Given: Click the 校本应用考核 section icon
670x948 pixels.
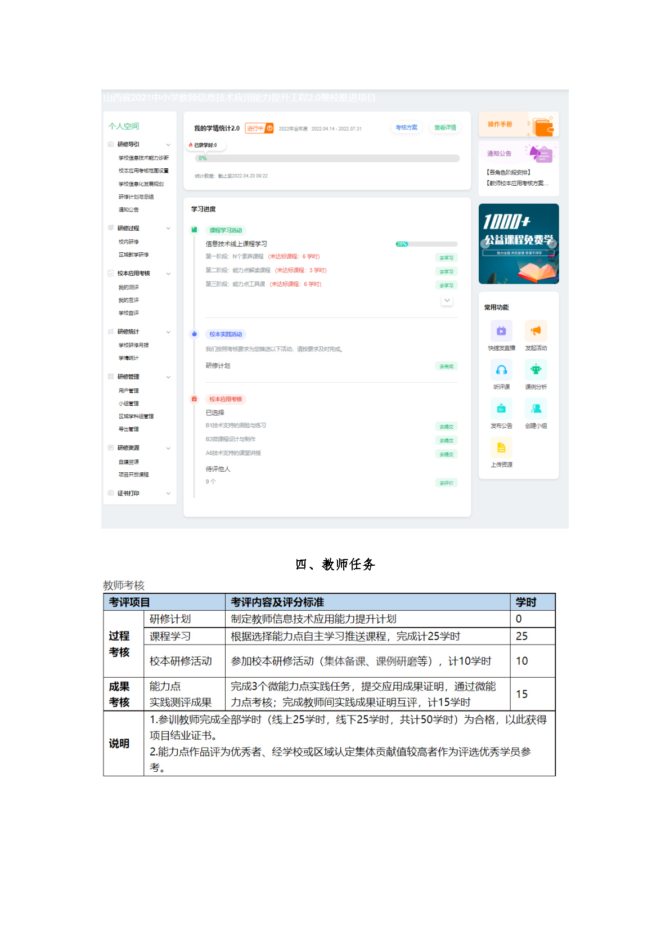Looking at the screenshot, I should point(111,273).
